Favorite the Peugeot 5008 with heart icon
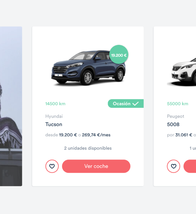 pyautogui.click(x=173, y=166)
